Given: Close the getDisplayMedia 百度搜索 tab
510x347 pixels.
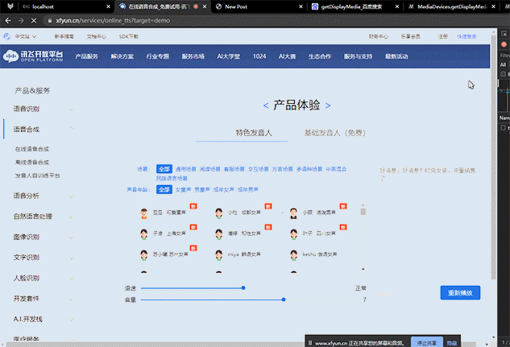Looking at the screenshot, I should 397,6.
